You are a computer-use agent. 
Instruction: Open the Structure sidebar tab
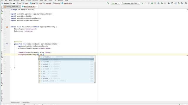click(x=2, y=55)
